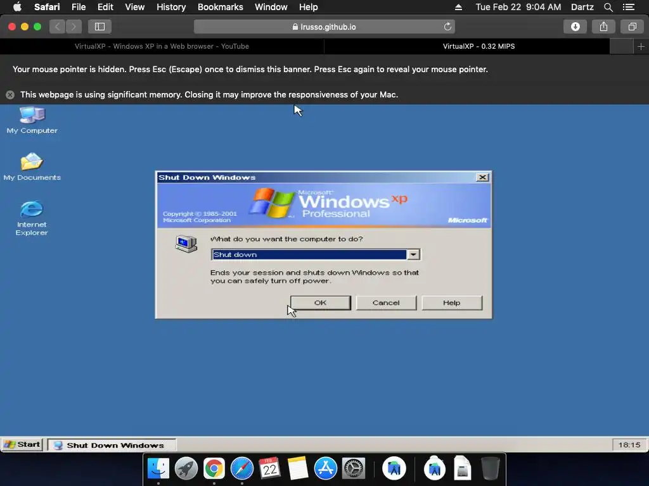649x486 pixels.
Task: Open App Store from the Dock
Action: (326, 469)
